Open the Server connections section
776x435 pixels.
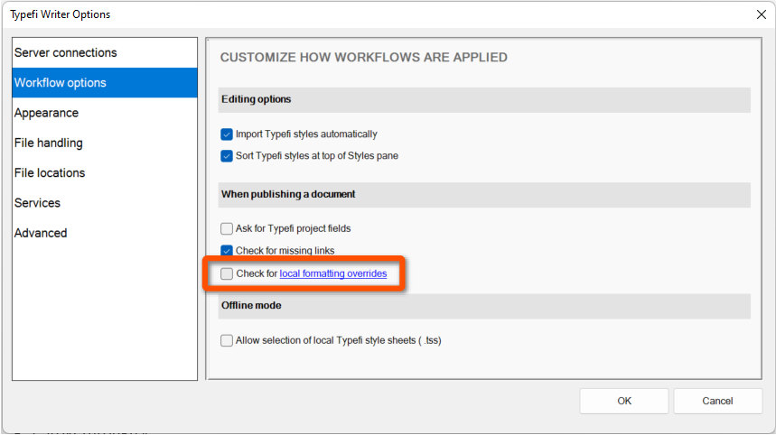pyautogui.click(x=105, y=52)
